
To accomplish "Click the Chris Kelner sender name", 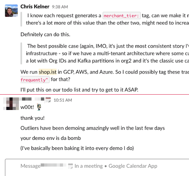I will point(35,7).
